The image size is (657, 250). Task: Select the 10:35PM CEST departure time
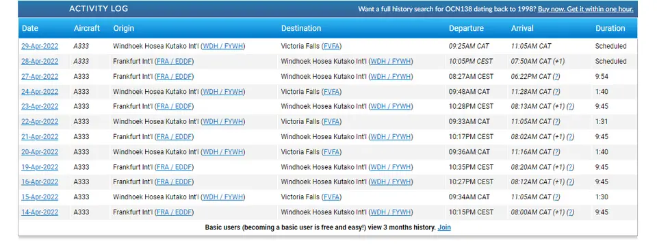pyautogui.click(x=471, y=167)
